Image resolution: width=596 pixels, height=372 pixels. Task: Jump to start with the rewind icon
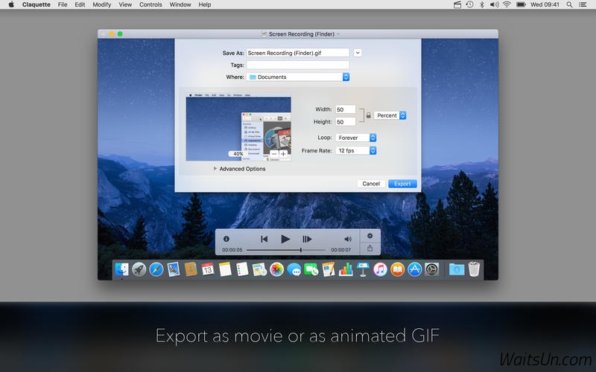(264, 239)
